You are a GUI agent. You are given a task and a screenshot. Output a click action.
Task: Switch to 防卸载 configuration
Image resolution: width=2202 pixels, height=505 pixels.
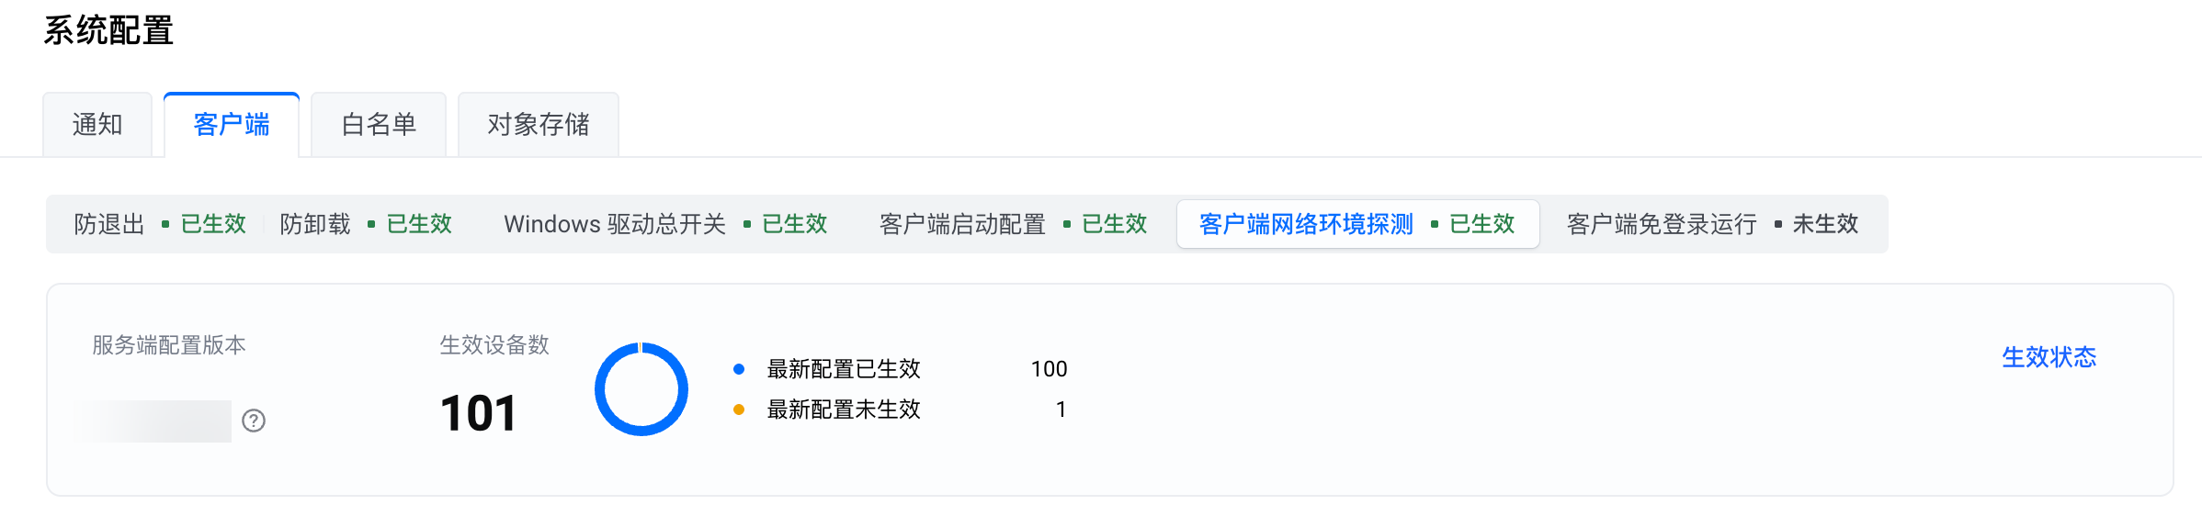click(x=366, y=224)
